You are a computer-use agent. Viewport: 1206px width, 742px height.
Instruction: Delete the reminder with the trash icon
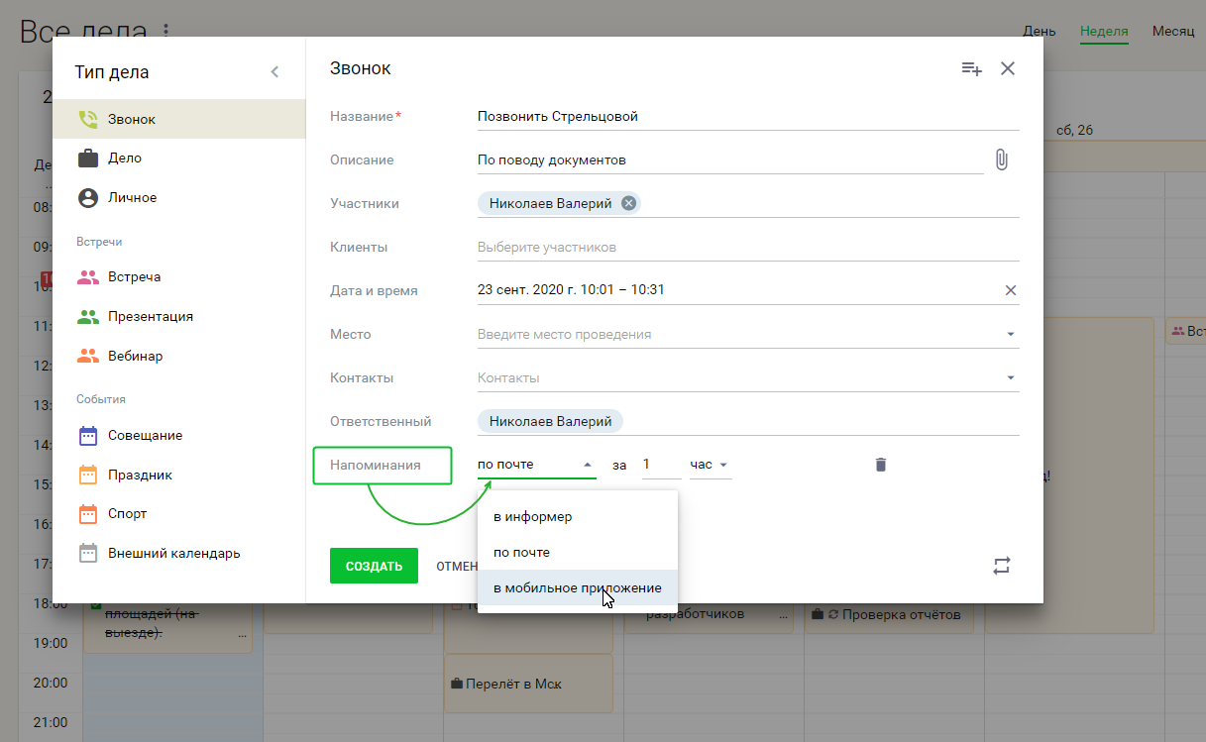pos(880,464)
